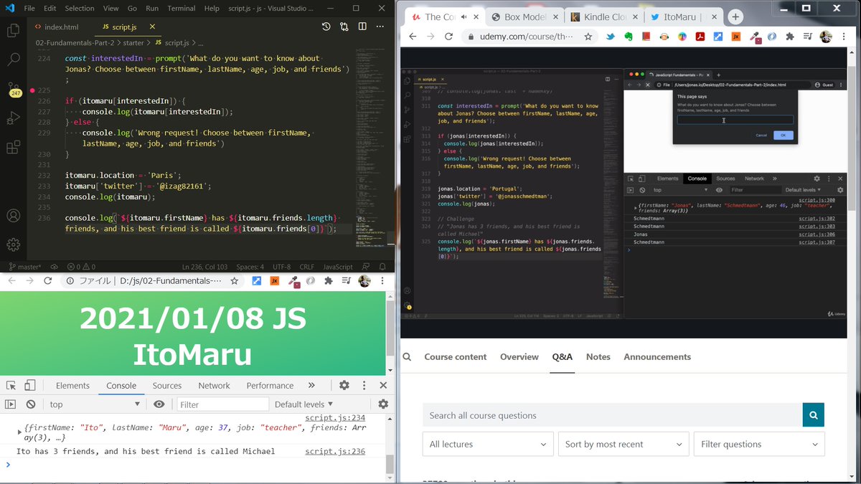Show the console sidebar in left DevTools
Image resolution: width=861 pixels, height=484 pixels.
[x=11, y=404]
